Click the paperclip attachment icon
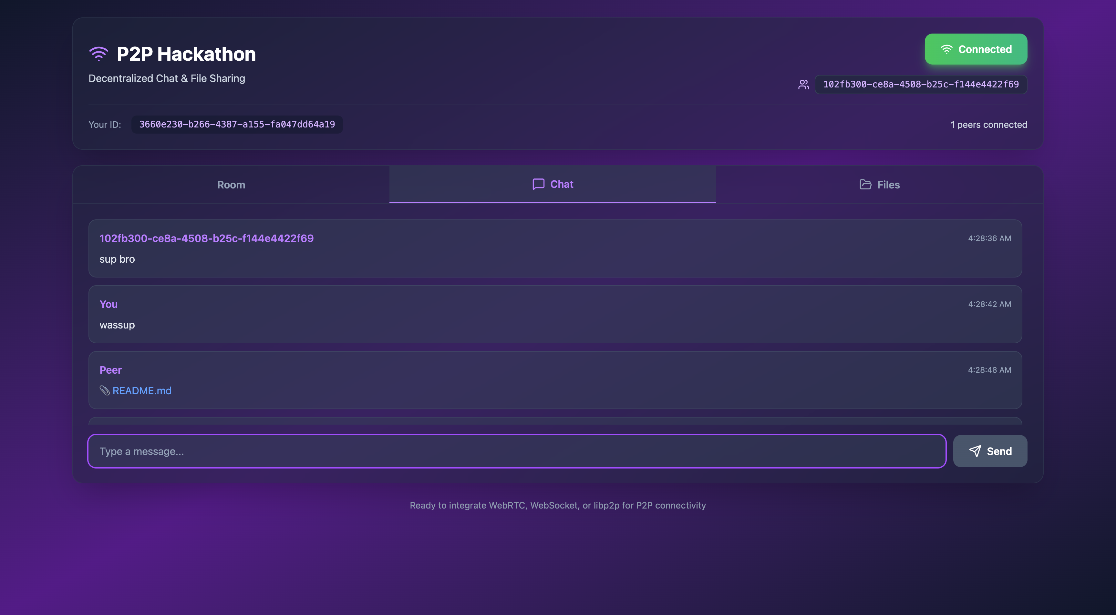 point(104,390)
